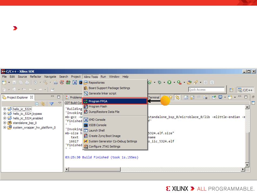Click Collapse All in Project Explorer
The image size is (257, 193).
[x=37, y=104]
